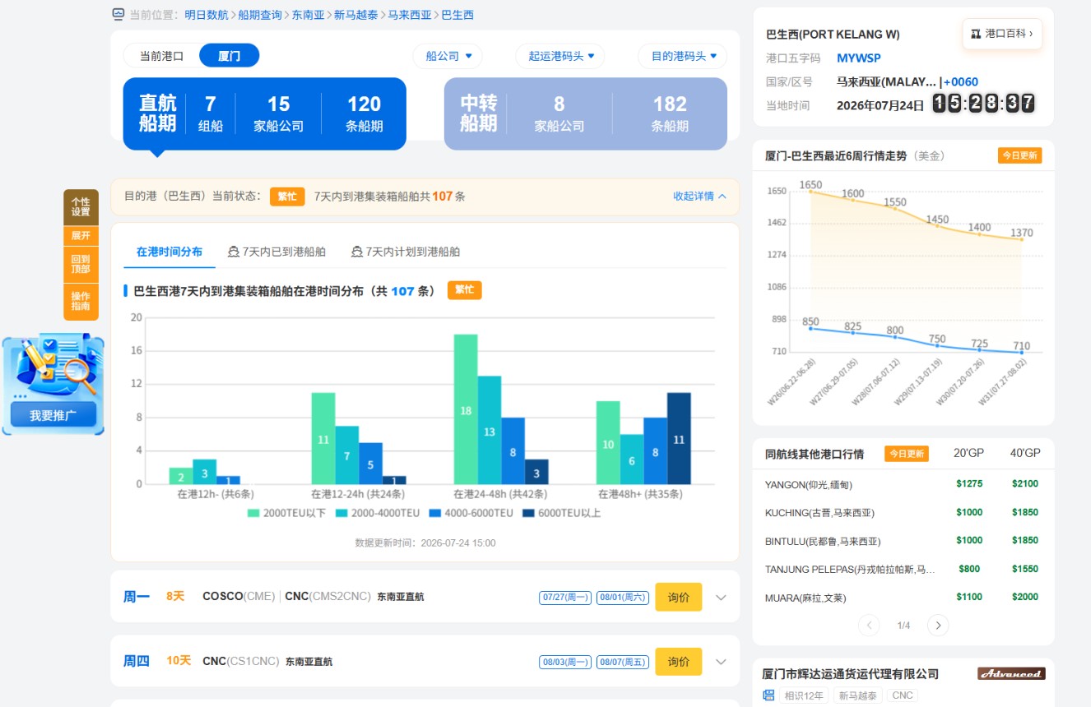Click 回到顶部 in side toolbar
Image resolution: width=1091 pixels, height=707 pixels.
(x=81, y=265)
